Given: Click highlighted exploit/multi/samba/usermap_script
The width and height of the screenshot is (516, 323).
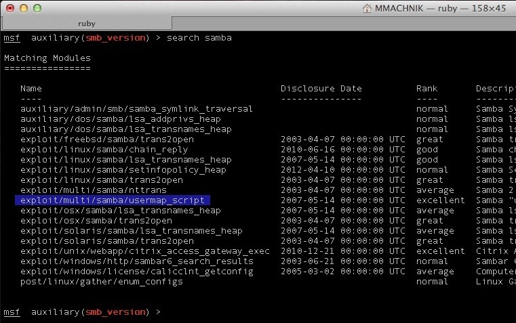Looking at the screenshot, I should point(112,200).
